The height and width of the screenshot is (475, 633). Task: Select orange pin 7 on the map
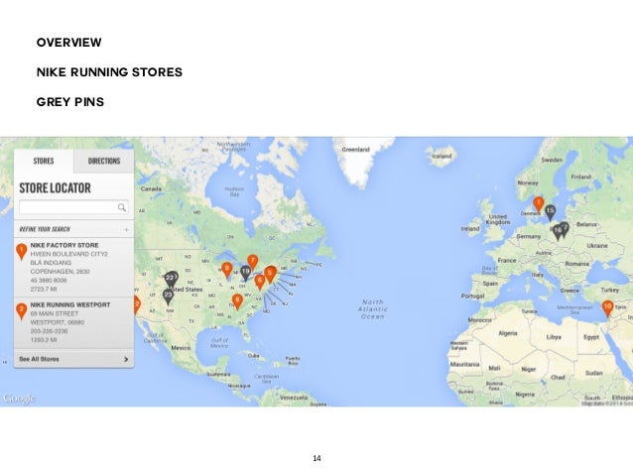click(x=253, y=263)
